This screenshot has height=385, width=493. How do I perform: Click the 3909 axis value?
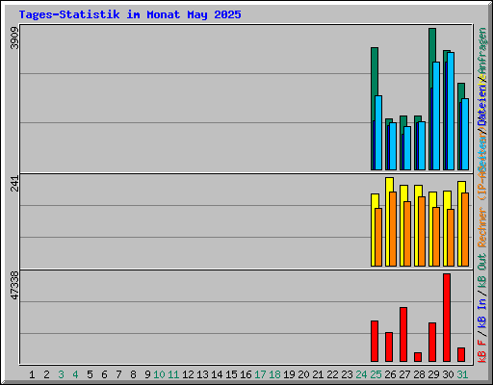click(14, 38)
